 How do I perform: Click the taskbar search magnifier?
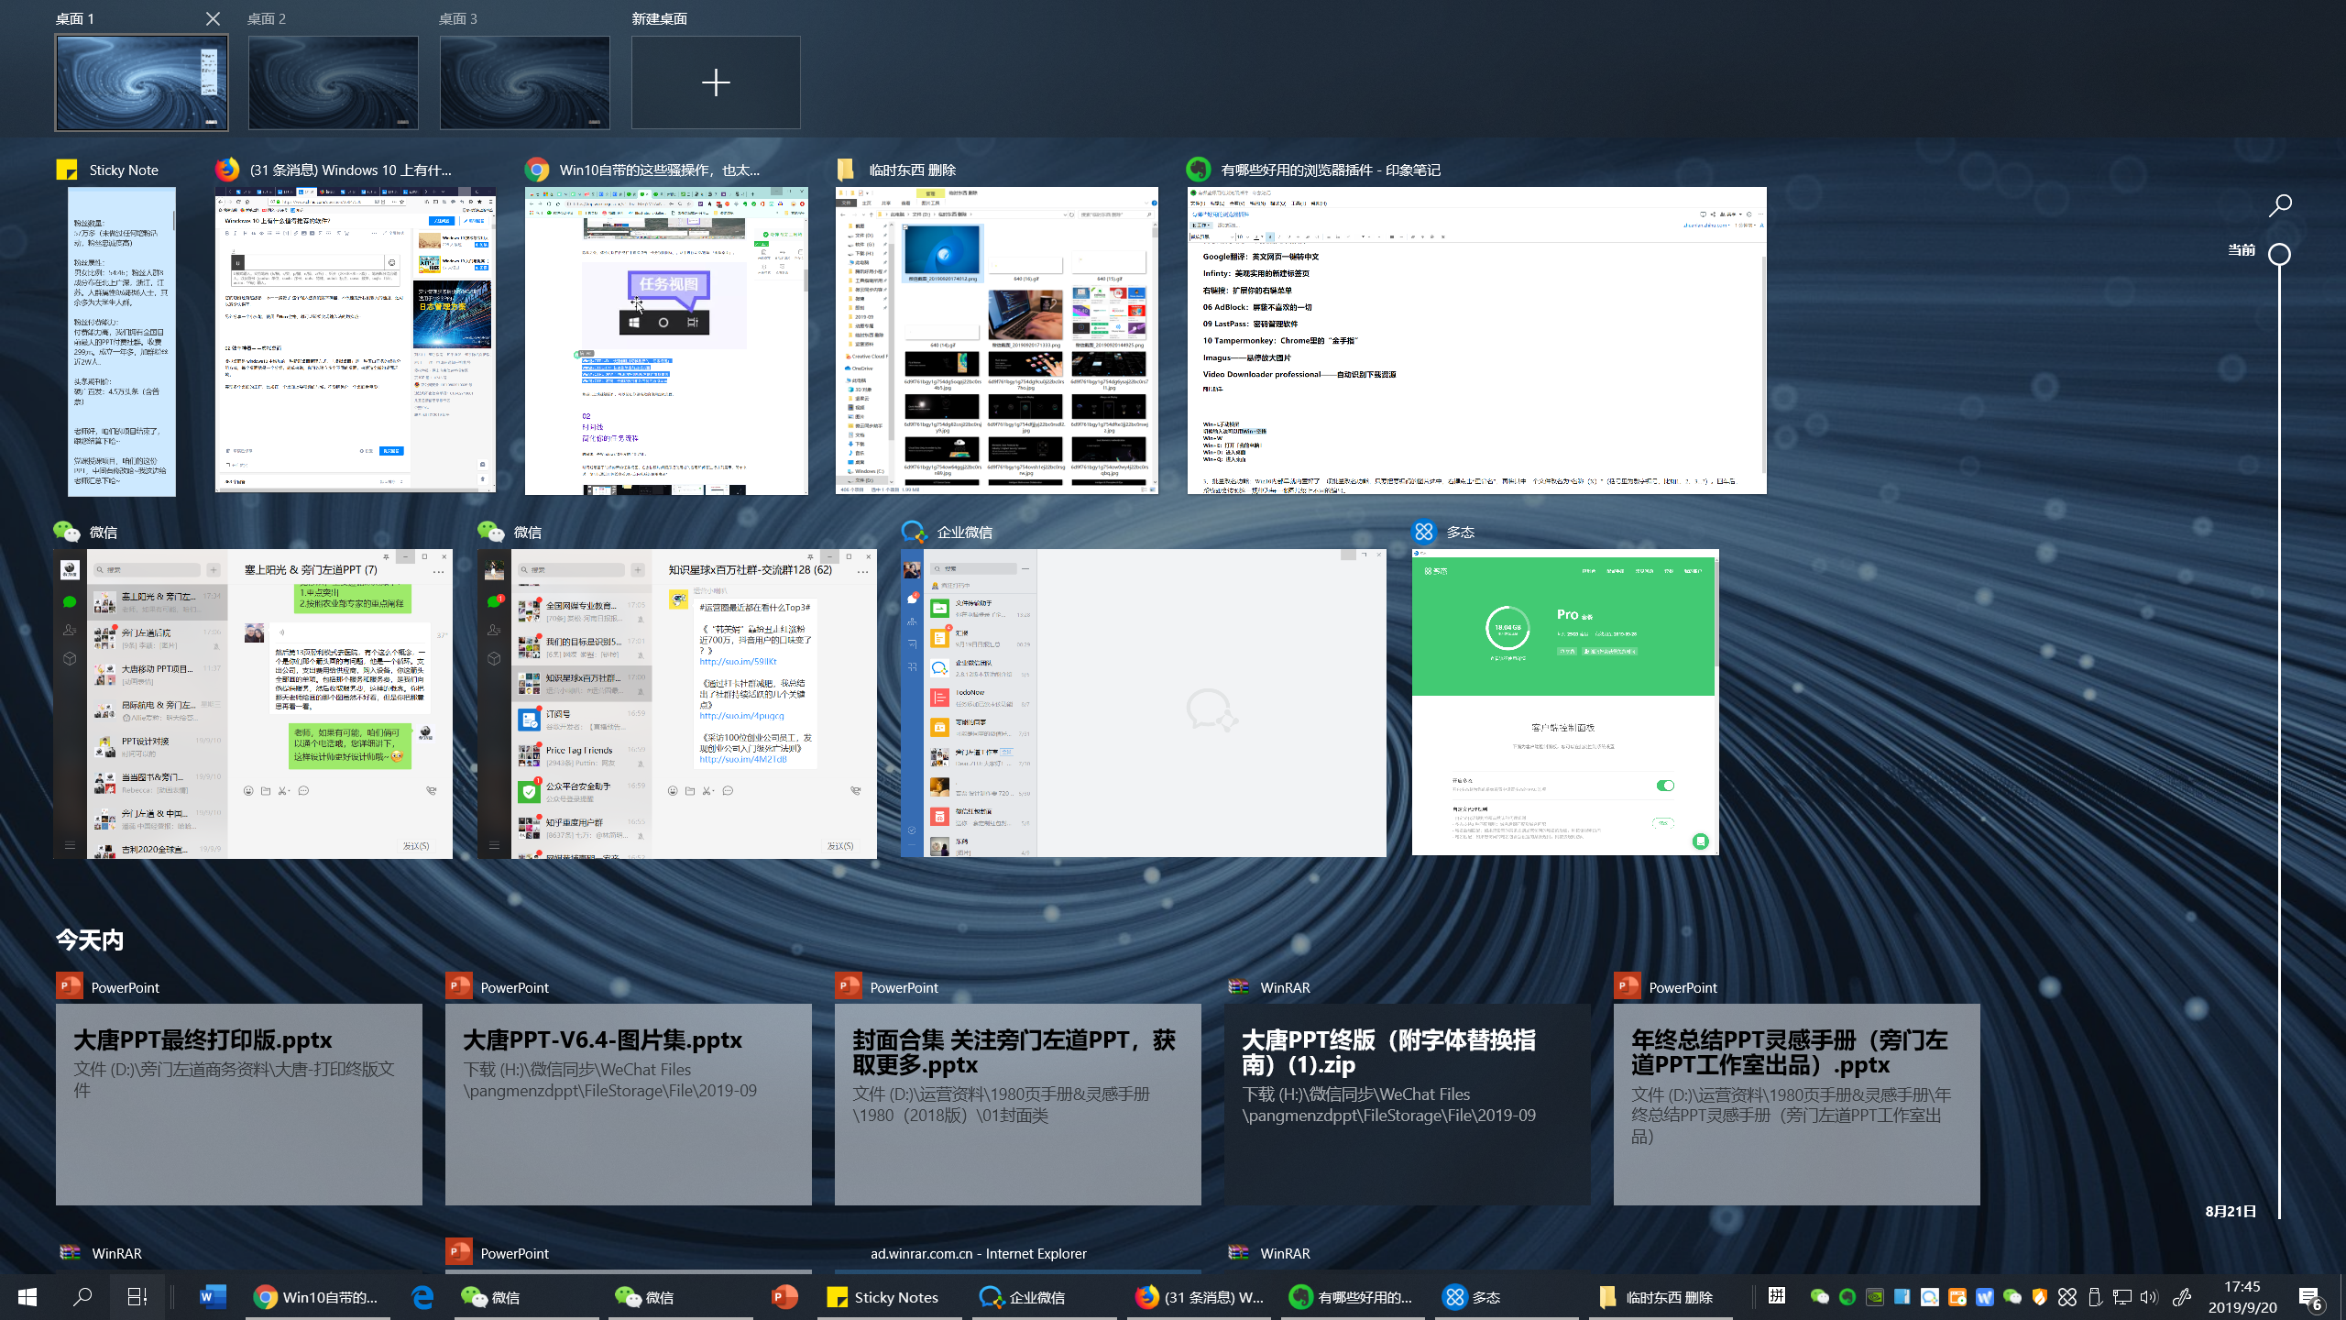82,1296
